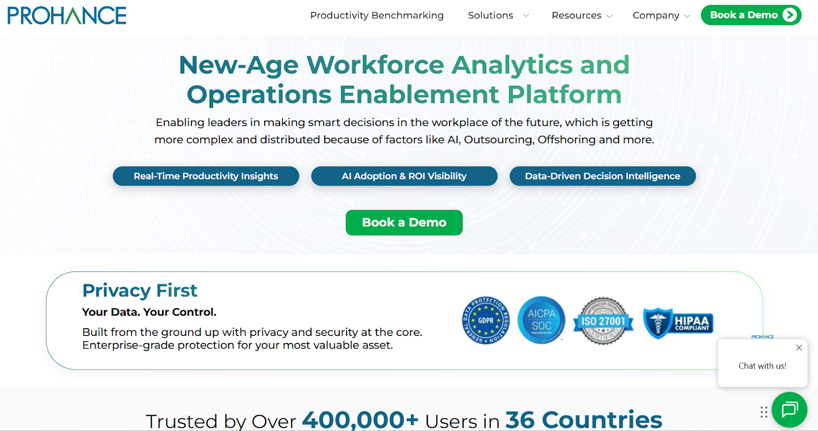Image resolution: width=818 pixels, height=431 pixels.
Task: Open the Solutions menu item
Action: coord(490,15)
